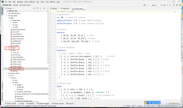The width and height of the screenshot is (183, 108).
Task: Open Python Packages tool window
Action: (x=43, y=104)
